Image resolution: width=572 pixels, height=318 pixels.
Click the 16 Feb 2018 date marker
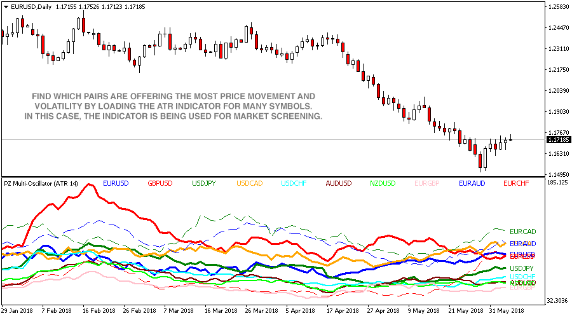point(99,311)
